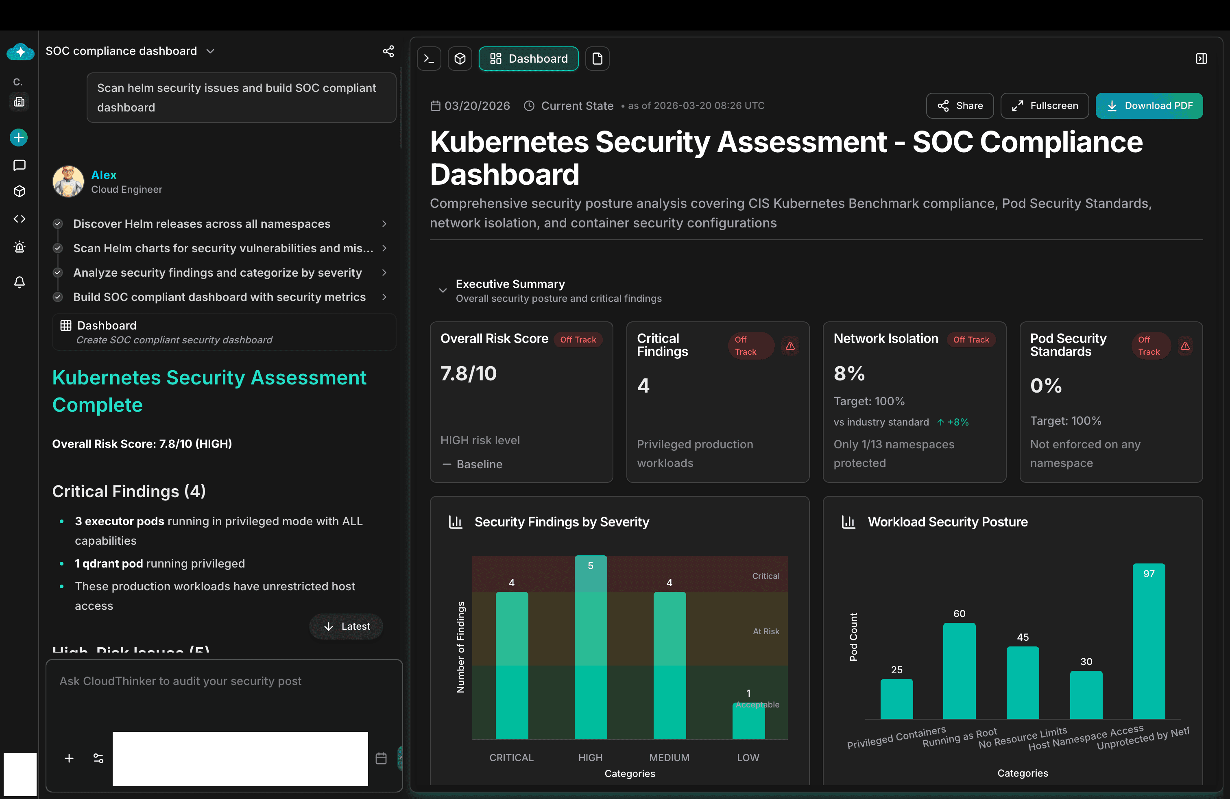Open the SOC compliance dashboard title dropdown
Image resolution: width=1230 pixels, height=799 pixels.
210,51
